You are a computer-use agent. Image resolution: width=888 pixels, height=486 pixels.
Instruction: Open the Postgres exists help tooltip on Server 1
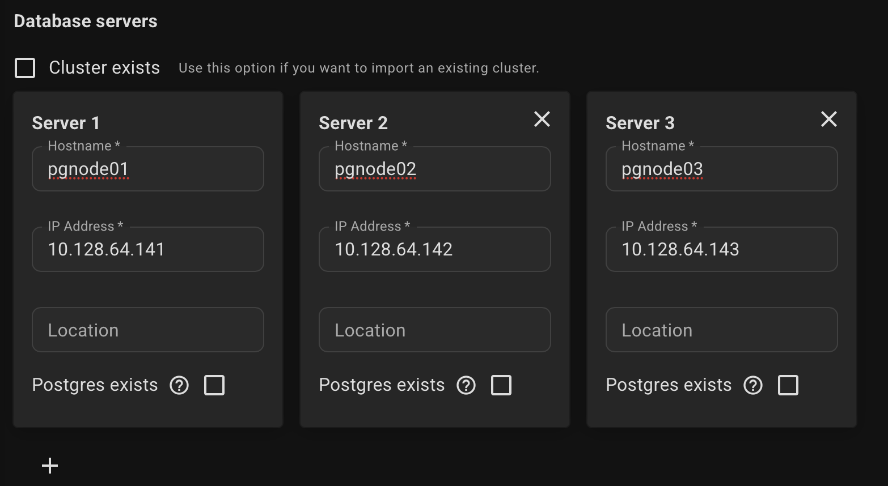point(179,385)
